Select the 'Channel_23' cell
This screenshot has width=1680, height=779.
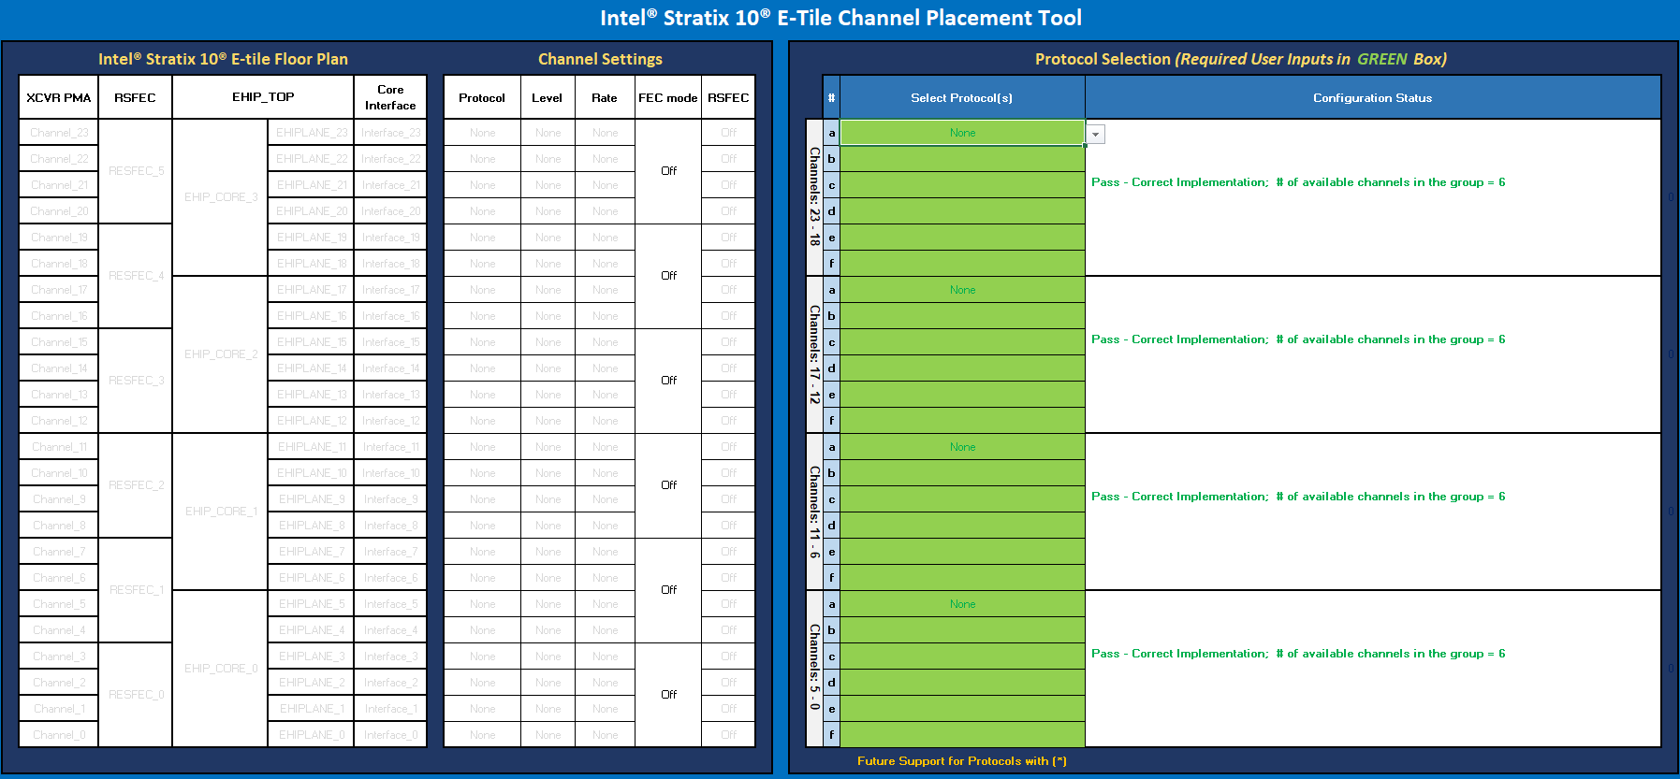coord(59,133)
